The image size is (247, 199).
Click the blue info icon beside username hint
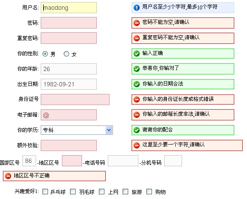[x=136, y=7]
